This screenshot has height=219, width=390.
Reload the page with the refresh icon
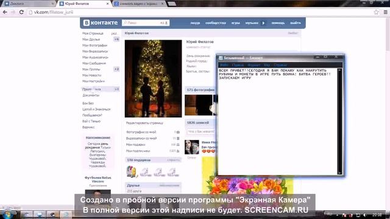pyautogui.click(x=22, y=12)
